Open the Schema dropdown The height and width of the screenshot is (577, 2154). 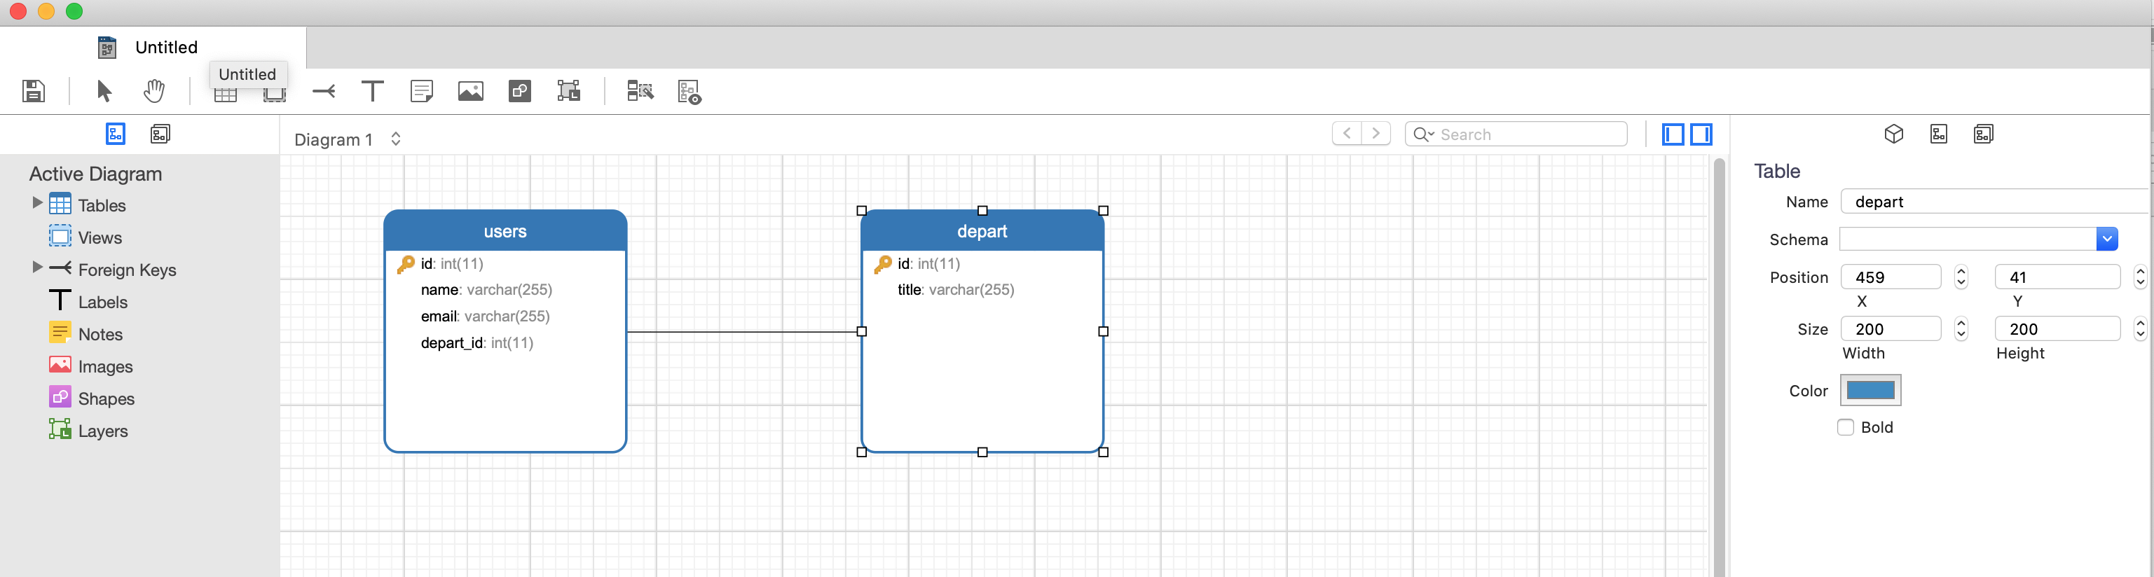(2107, 239)
